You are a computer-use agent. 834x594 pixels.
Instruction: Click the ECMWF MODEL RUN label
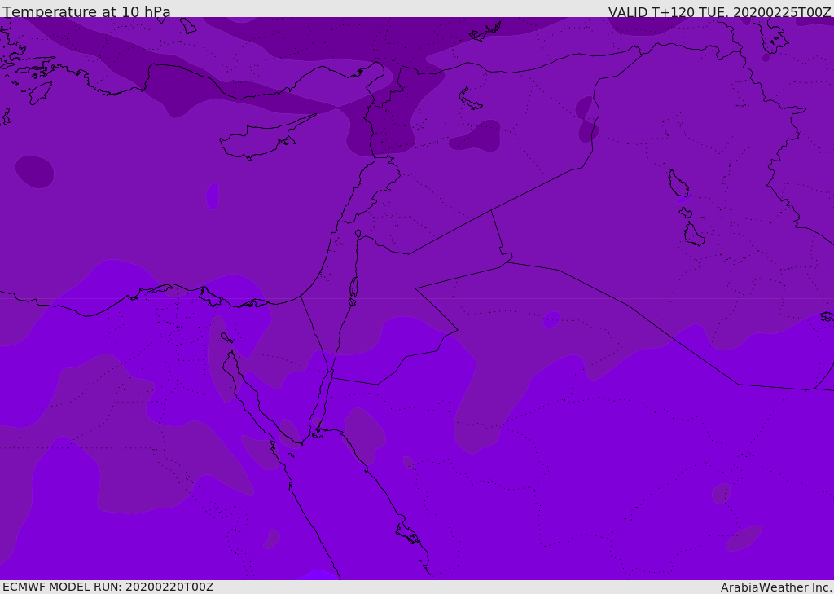[x=108, y=587]
